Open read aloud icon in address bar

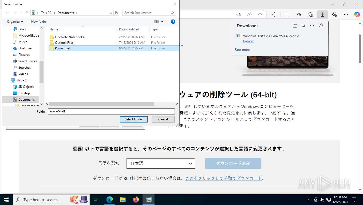[x=249, y=14]
